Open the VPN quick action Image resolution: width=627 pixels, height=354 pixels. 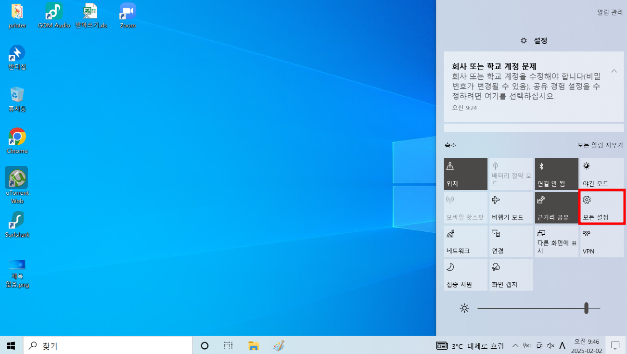tap(601, 241)
